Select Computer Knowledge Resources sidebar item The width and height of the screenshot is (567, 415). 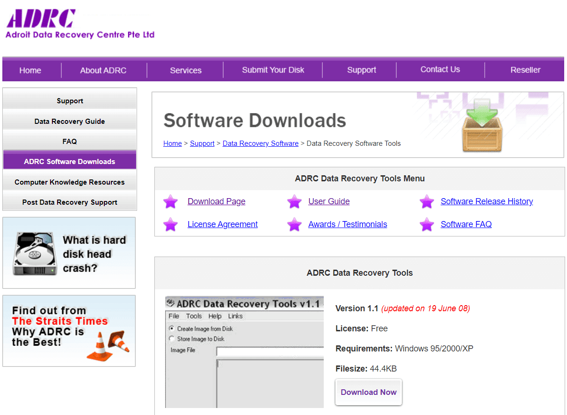(70, 182)
